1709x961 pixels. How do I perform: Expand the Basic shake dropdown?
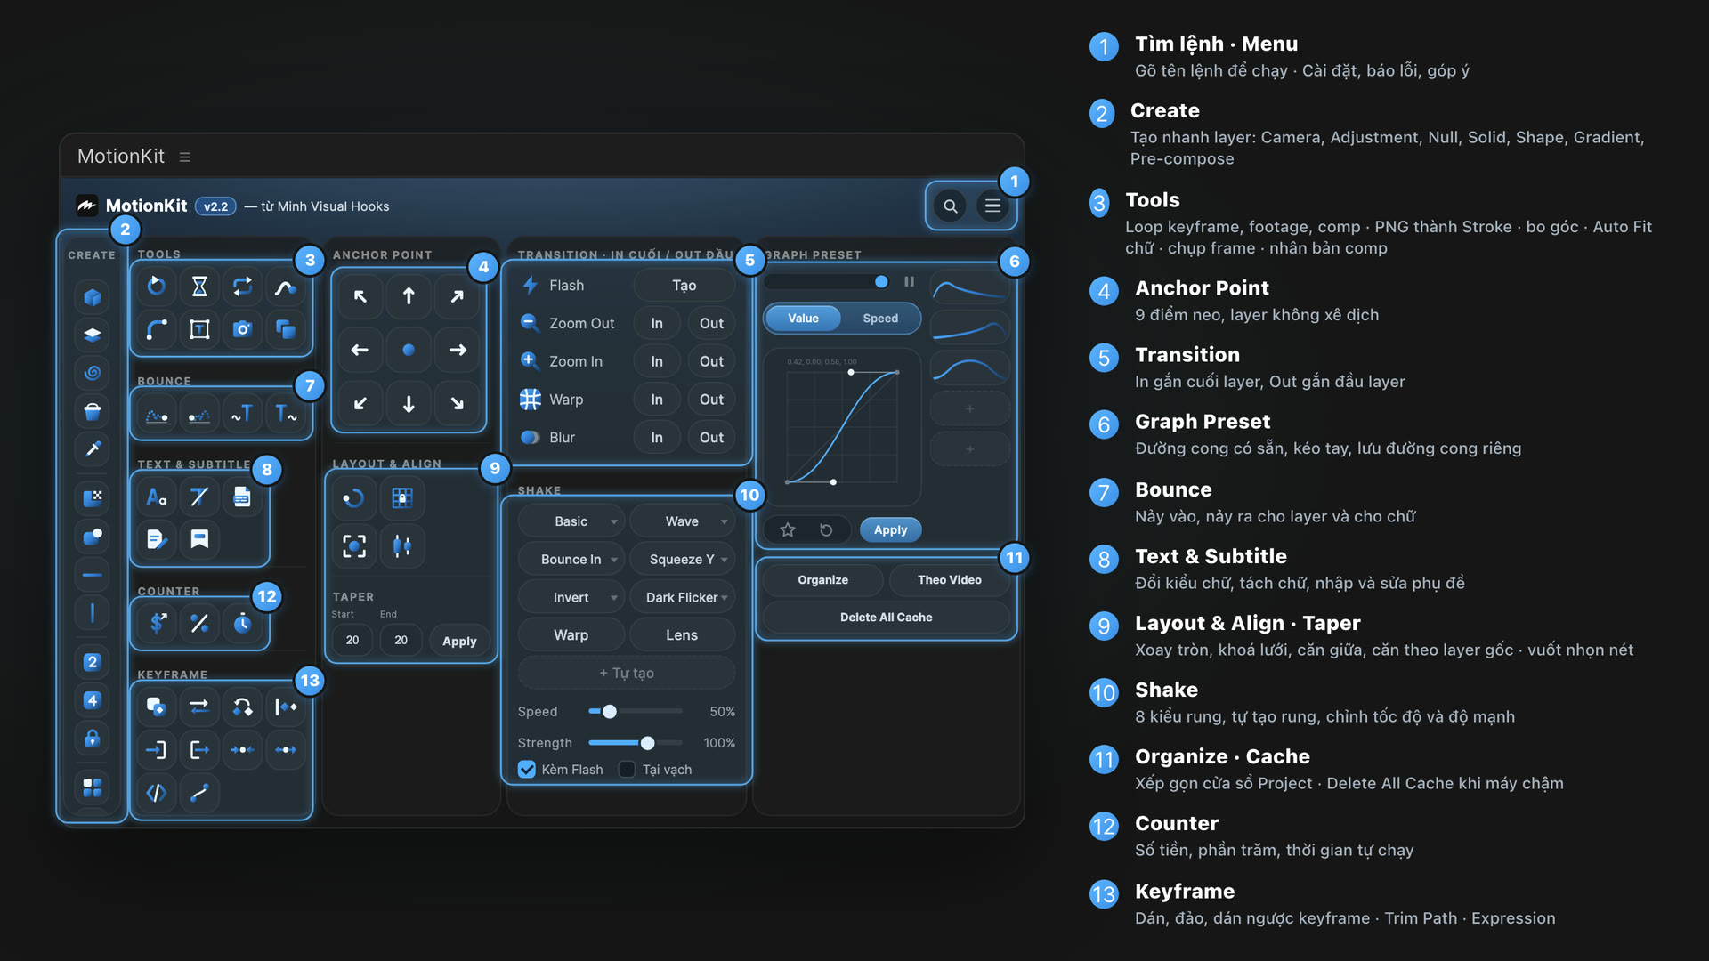click(571, 521)
